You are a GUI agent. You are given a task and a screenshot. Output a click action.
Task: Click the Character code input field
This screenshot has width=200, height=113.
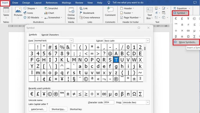(109, 102)
